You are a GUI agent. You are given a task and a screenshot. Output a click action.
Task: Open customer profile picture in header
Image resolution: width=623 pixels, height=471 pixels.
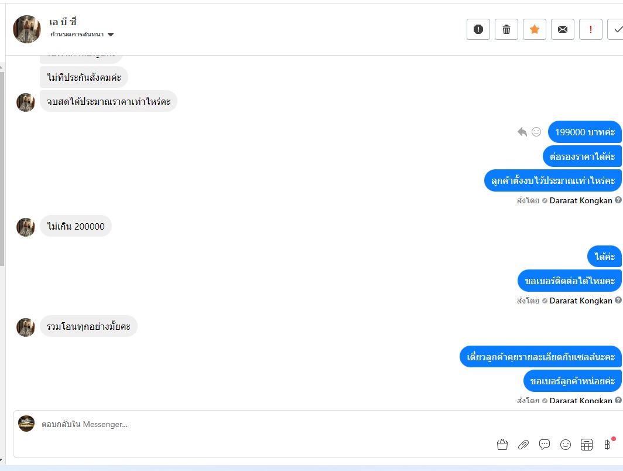pyautogui.click(x=27, y=29)
